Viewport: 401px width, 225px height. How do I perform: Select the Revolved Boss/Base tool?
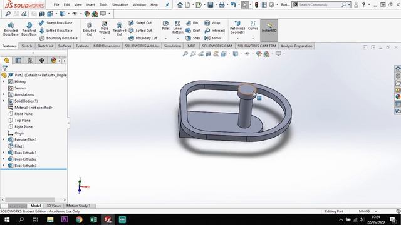(29, 29)
